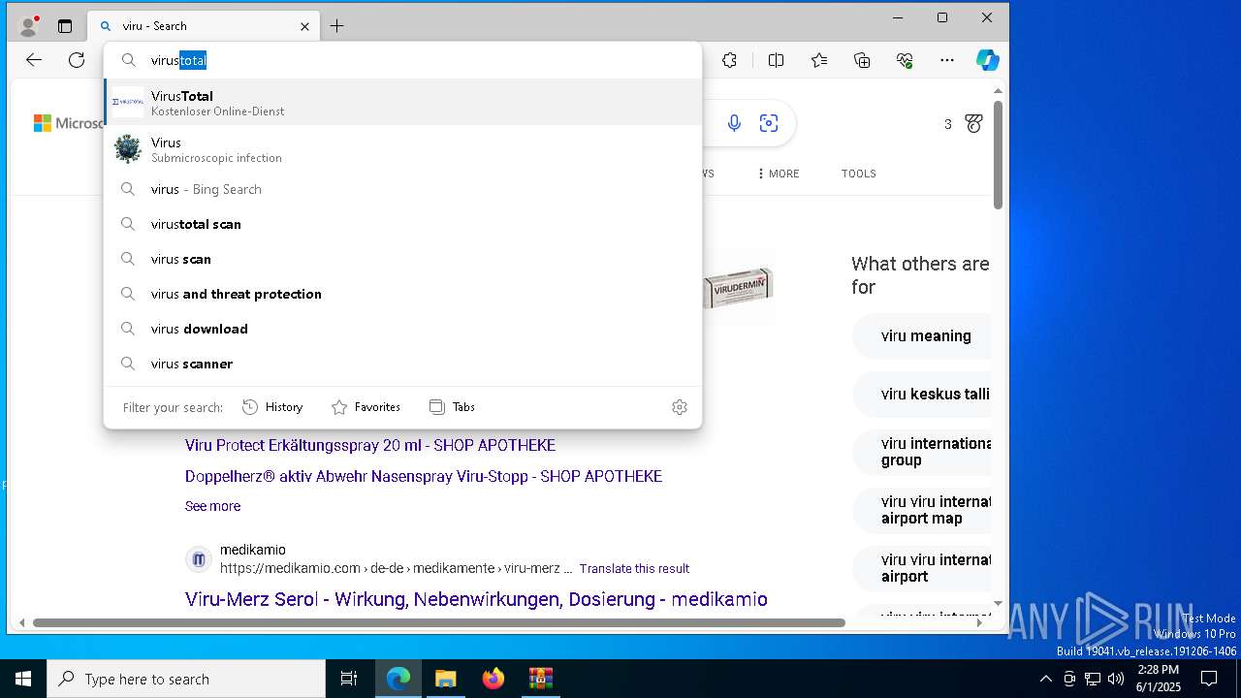
Task: Choose 'virus and threat protection' suggestion
Action: [402, 294]
